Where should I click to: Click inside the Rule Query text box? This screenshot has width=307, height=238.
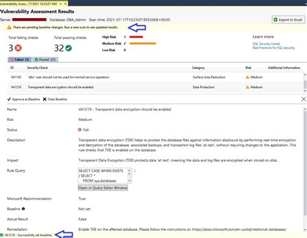point(102,176)
